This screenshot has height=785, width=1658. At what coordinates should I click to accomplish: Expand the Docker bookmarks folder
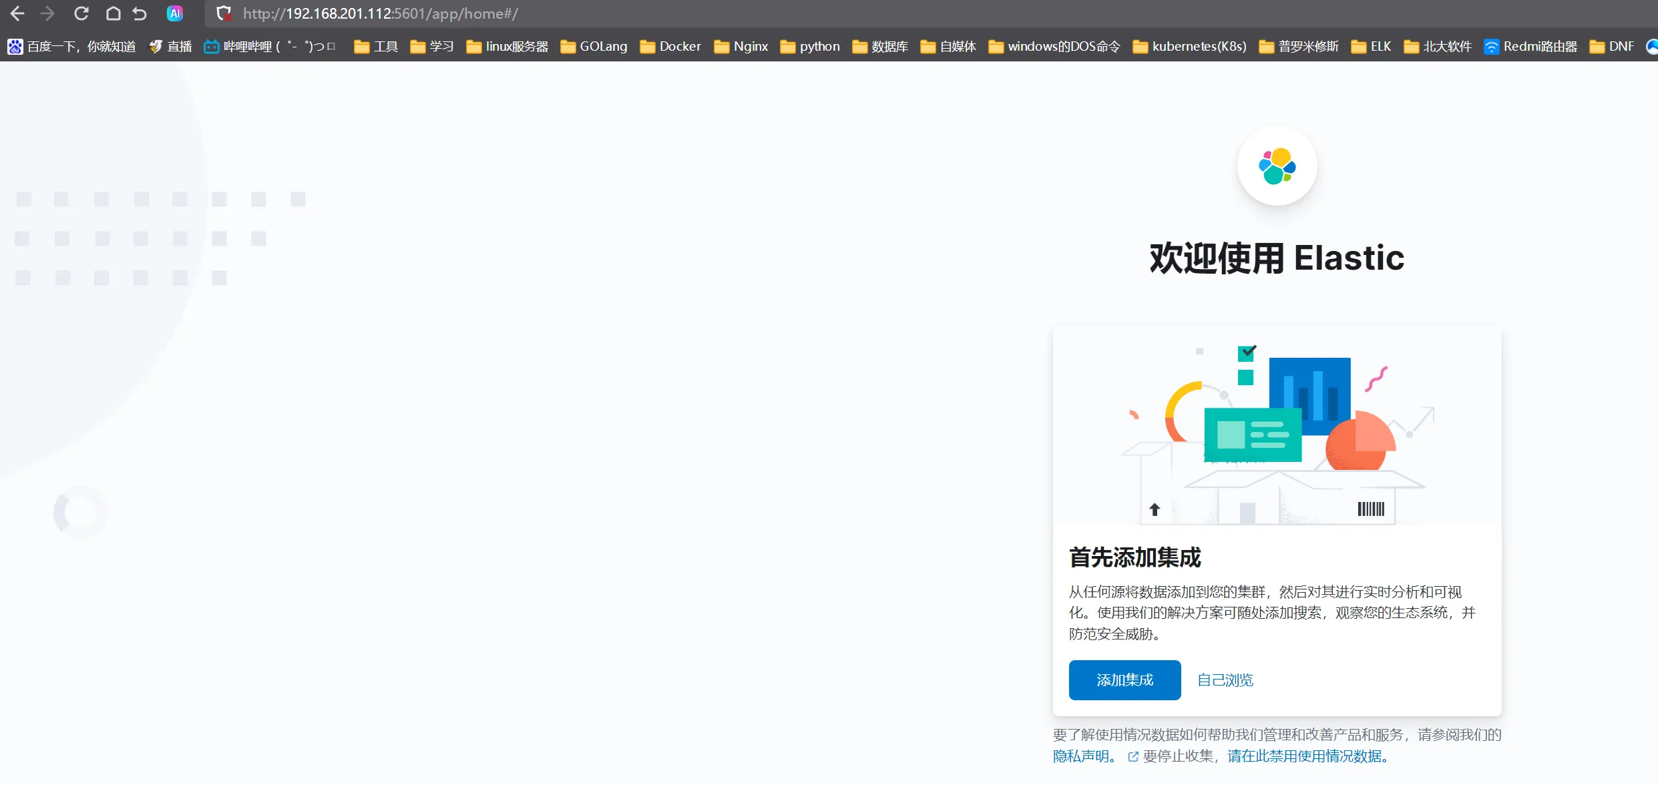tap(670, 46)
